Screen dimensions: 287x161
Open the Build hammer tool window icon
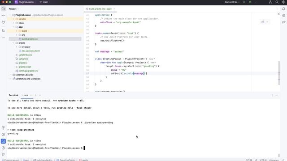coord(3,128)
